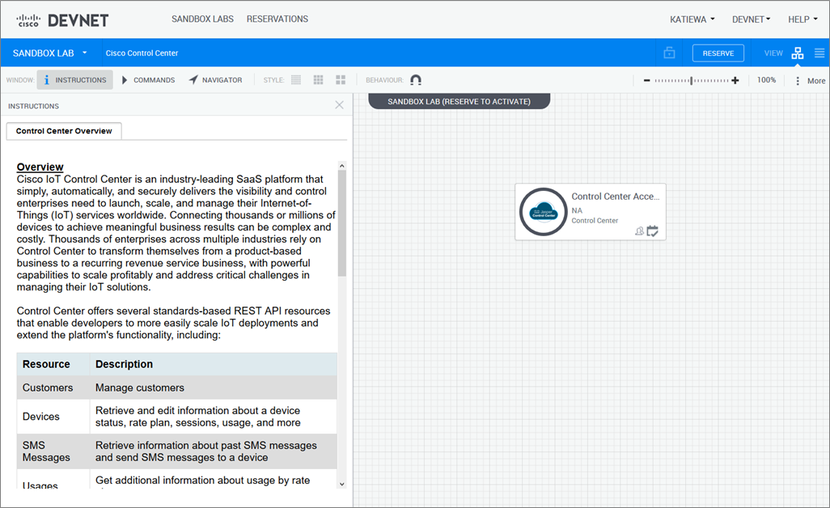Image resolution: width=830 pixels, height=508 pixels.
Task: Click the Cisco DevNet logo
Action: [x=62, y=19]
